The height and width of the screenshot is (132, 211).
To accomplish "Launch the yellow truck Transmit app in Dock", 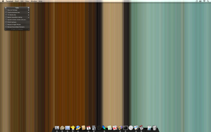I will (120, 128).
